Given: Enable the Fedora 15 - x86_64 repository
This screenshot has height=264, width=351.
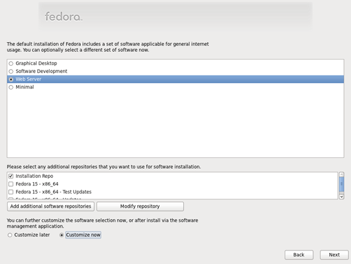Looking at the screenshot, I should click(11, 184).
